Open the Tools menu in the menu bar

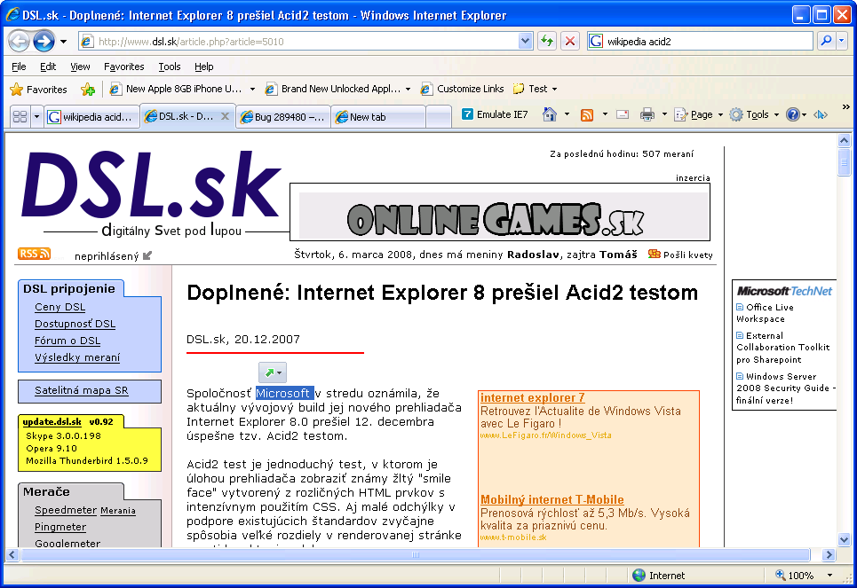click(170, 67)
